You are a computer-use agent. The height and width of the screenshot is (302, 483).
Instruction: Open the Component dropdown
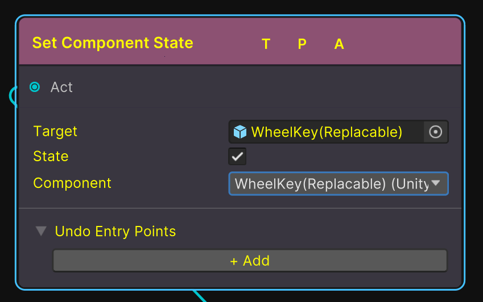tap(332, 184)
